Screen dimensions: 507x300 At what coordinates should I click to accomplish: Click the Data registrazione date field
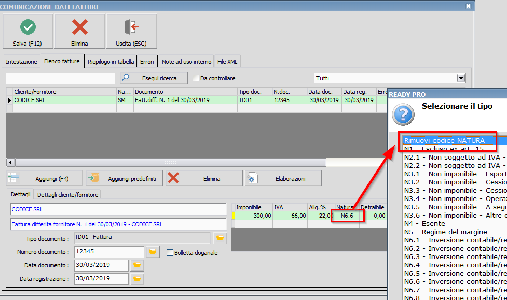click(101, 279)
